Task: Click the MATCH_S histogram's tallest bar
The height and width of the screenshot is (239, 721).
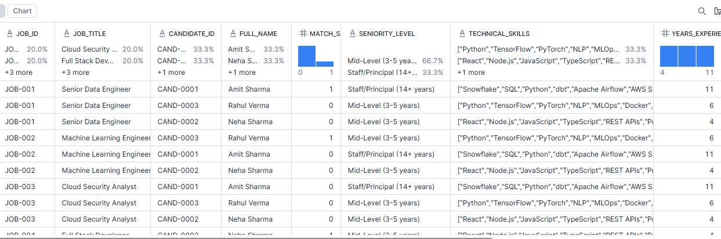Action: pos(306,56)
